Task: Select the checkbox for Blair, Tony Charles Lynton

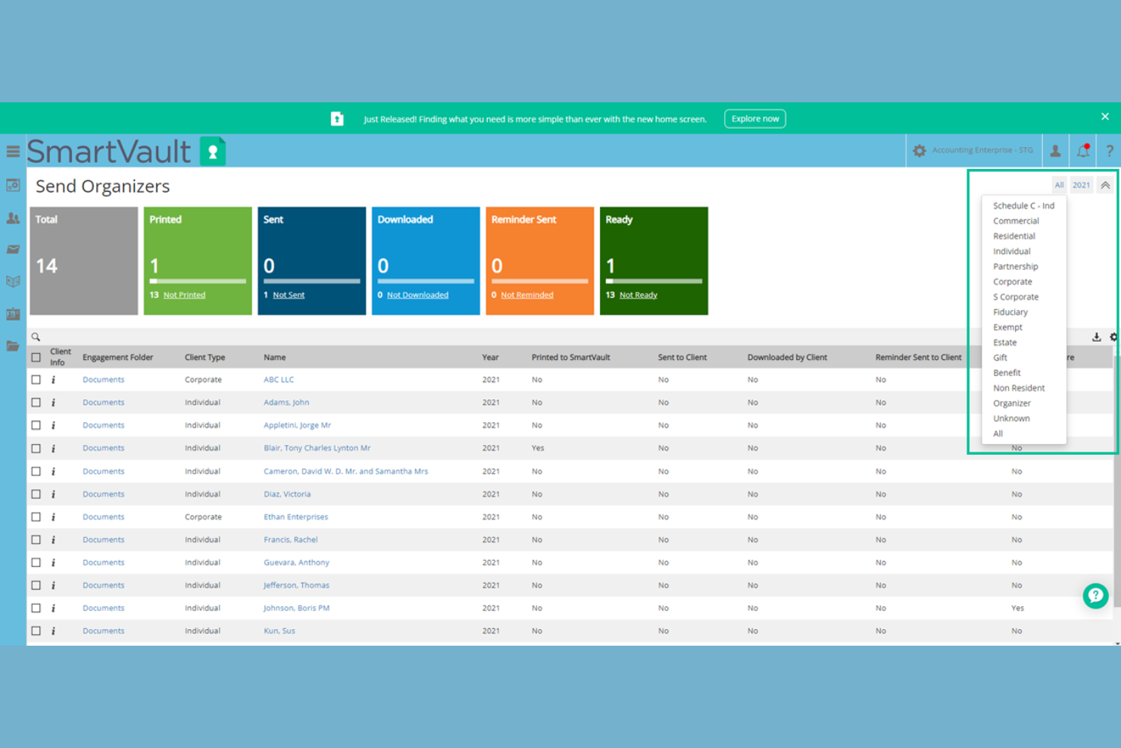Action: click(36, 448)
